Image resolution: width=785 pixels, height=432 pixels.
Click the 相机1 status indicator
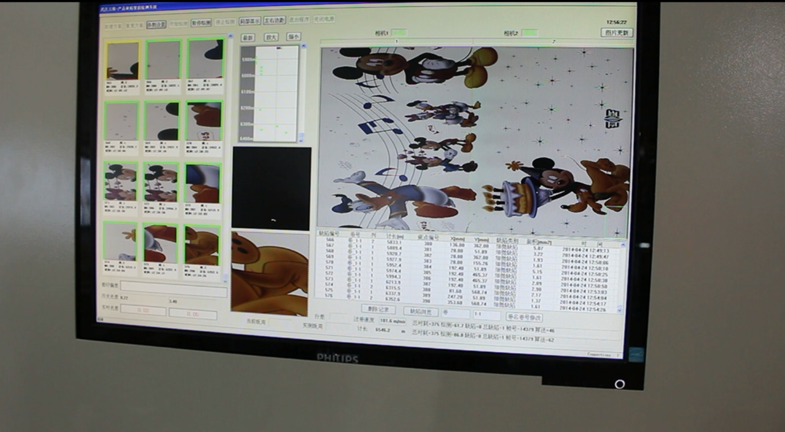click(x=399, y=33)
